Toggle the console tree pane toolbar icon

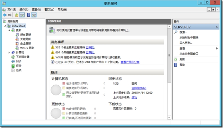pos(22,15)
